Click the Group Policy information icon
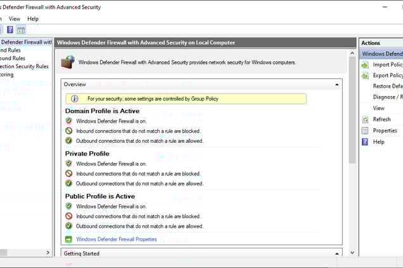The image size is (403, 268). coord(75,99)
